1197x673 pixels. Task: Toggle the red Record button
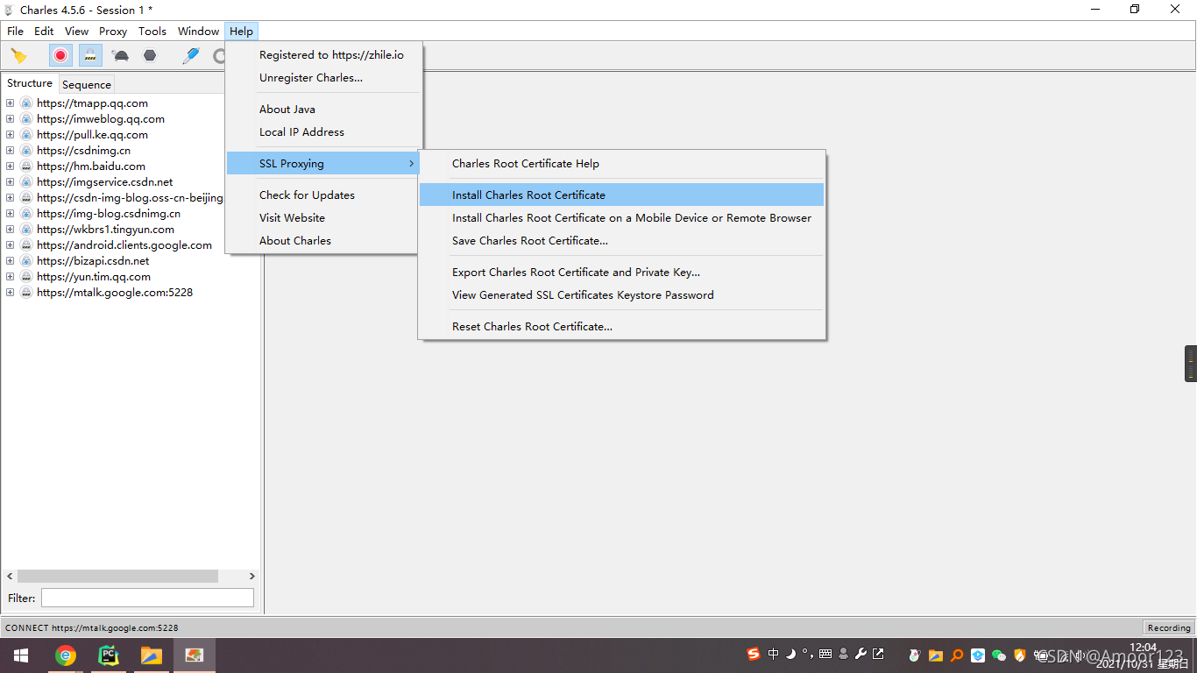pyautogui.click(x=60, y=56)
